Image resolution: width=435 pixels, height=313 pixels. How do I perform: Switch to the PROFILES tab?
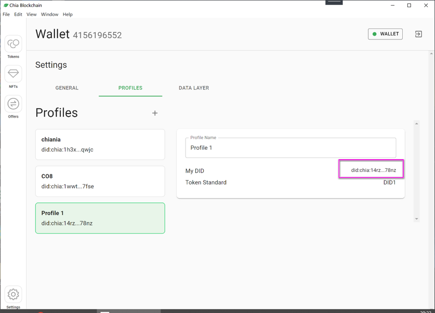[130, 88]
